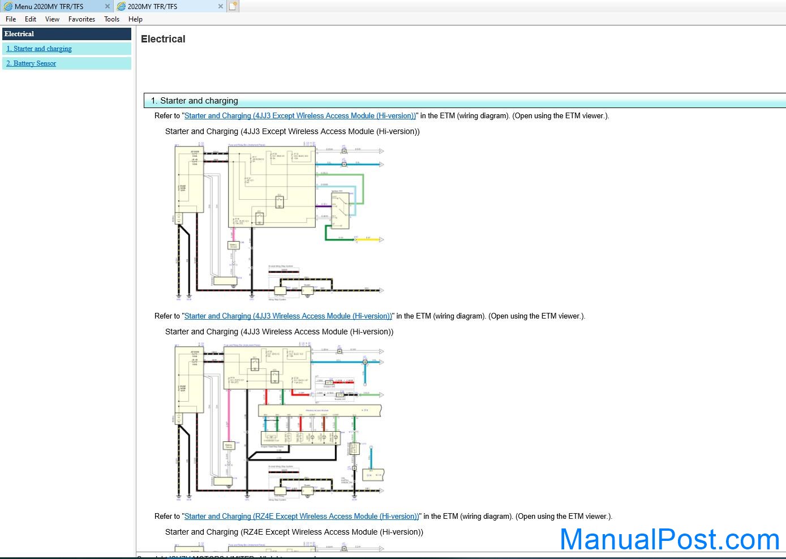The height and width of the screenshot is (559, 786).
Task: Click caption 'Starter and Charging (4JJ3 Wireless Access Module (Hi-version))'
Action: point(280,332)
